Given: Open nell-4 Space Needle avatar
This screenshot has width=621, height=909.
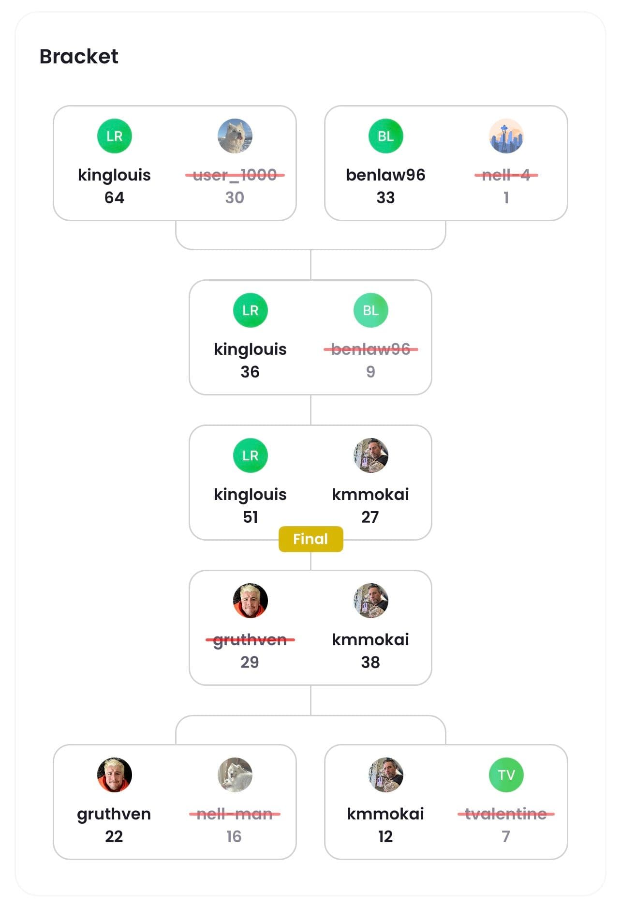Looking at the screenshot, I should coord(506,136).
